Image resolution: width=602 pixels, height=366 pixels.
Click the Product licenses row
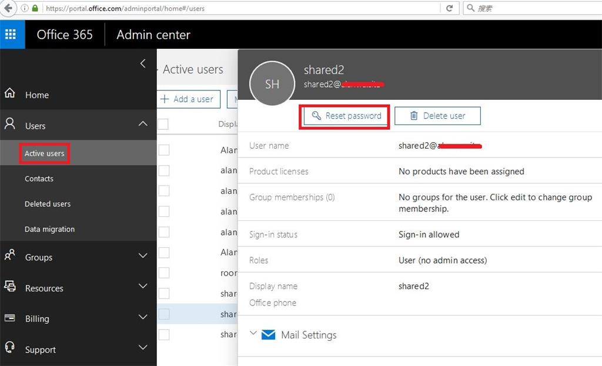[x=420, y=171]
